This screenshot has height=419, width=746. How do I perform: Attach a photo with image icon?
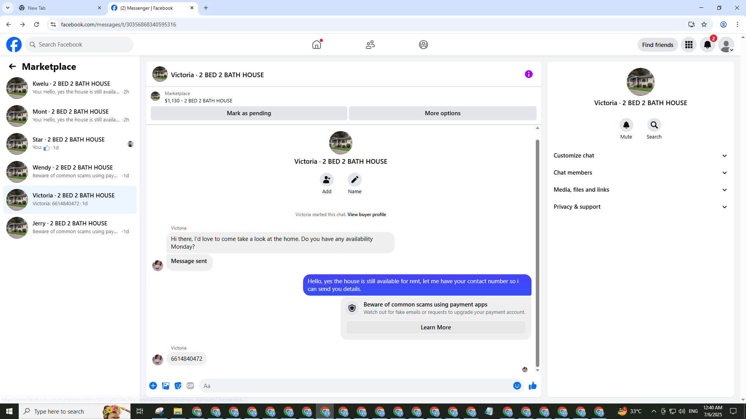pyautogui.click(x=166, y=386)
